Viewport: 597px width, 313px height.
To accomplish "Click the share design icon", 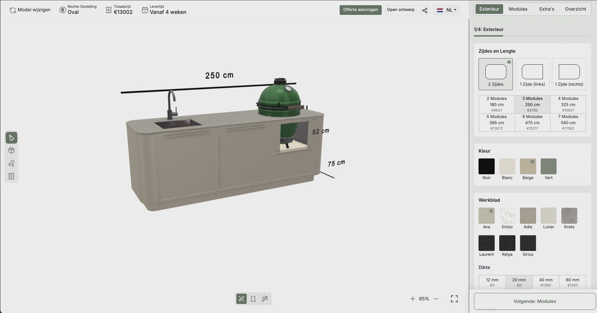I will click(425, 10).
